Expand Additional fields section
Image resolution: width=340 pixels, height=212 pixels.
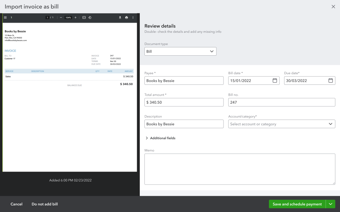[160, 138]
